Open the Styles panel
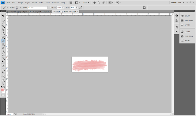Viewport: 196px width, 116px height. [187, 25]
